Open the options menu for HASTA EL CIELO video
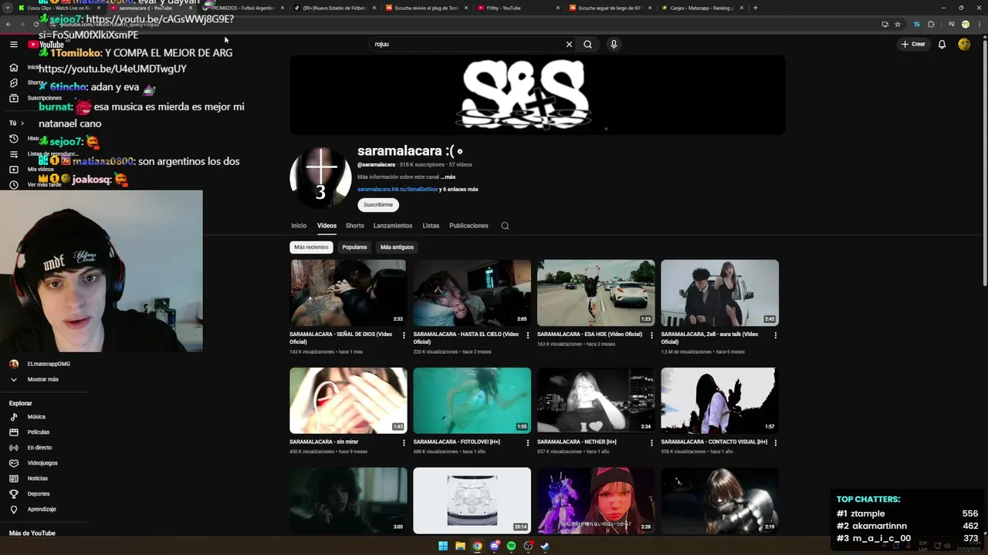 tap(528, 335)
